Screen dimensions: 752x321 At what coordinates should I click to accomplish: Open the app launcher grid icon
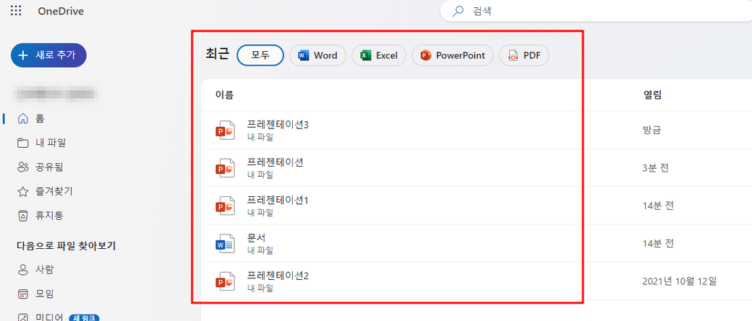[16, 11]
